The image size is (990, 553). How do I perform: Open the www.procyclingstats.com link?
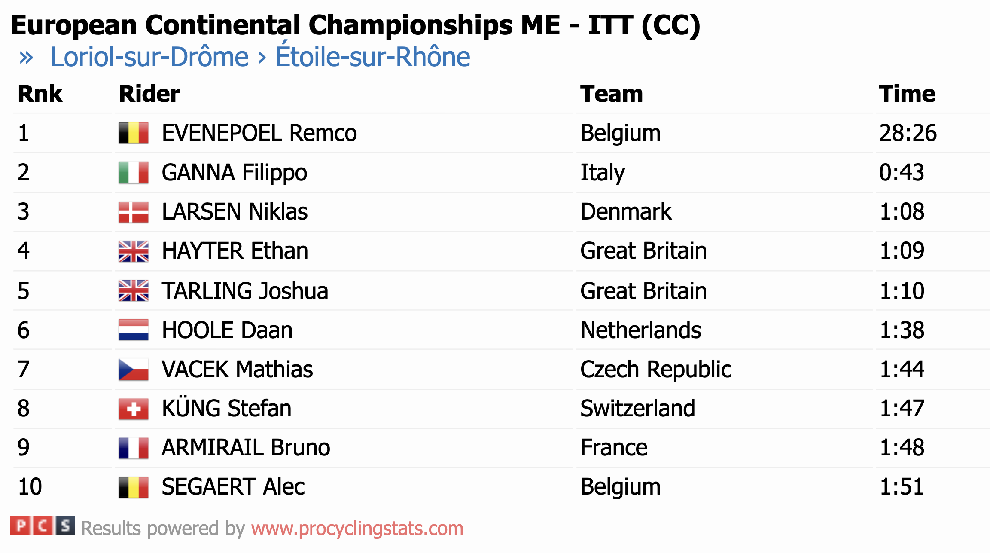pos(357,528)
